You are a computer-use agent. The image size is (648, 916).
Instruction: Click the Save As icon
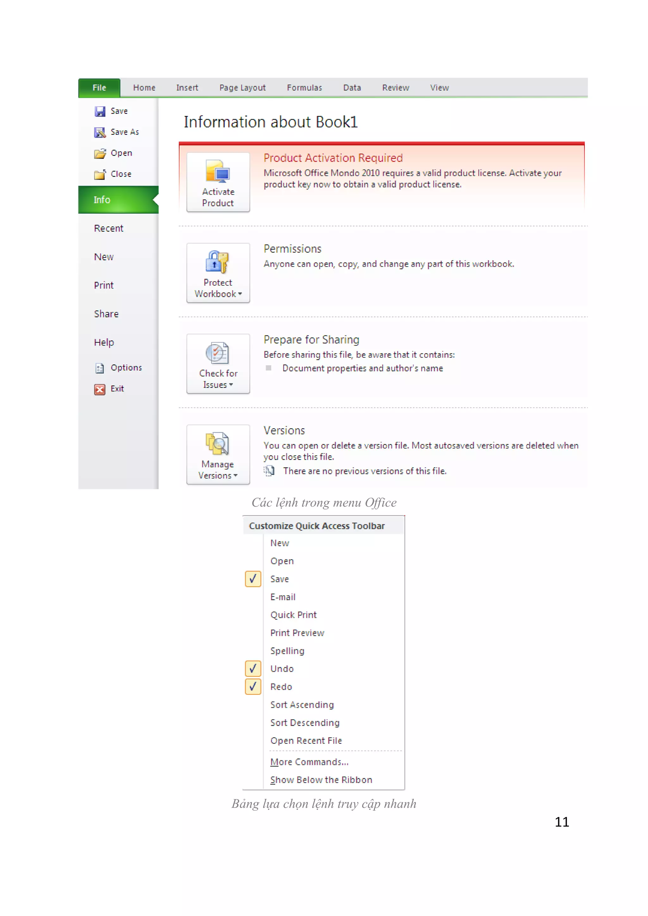click(100, 132)
